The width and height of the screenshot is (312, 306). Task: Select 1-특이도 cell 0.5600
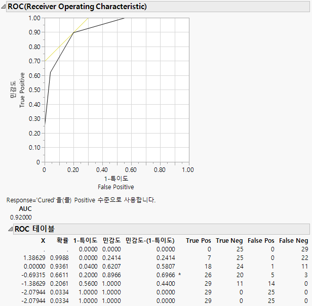pyautogui.click(x=88, y=284)
